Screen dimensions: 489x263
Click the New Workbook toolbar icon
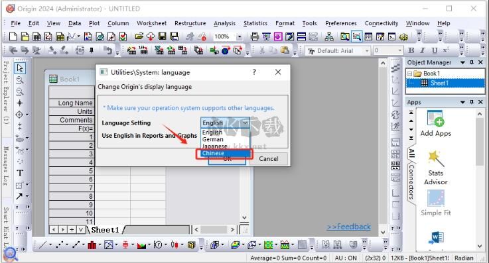pyautogui.click(x=36, y=36)
